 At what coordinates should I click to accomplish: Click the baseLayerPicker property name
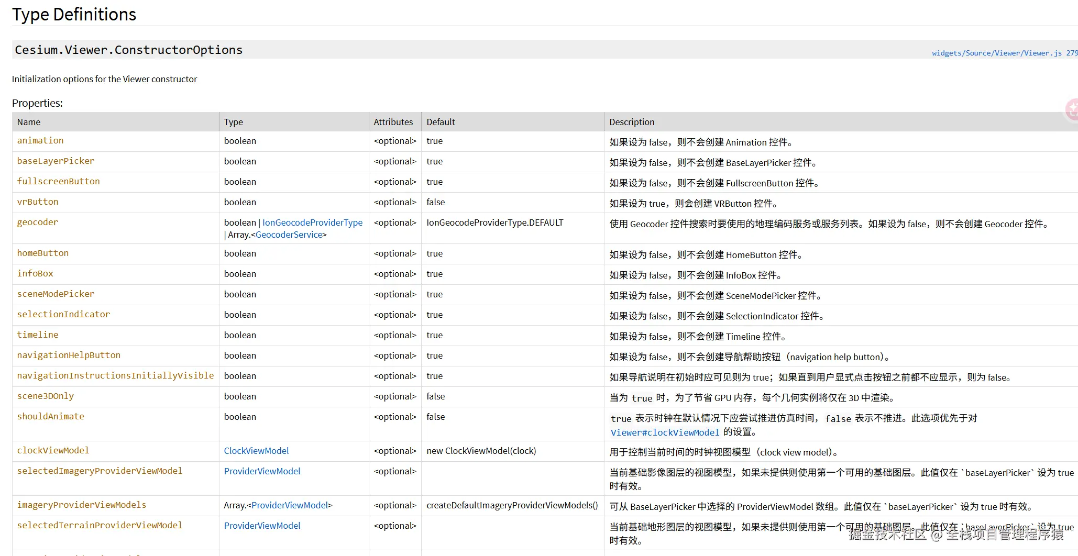point(56,161)
